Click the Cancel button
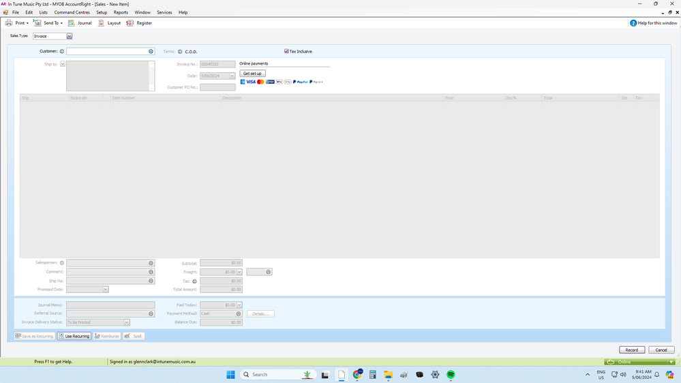 [661, 350]
